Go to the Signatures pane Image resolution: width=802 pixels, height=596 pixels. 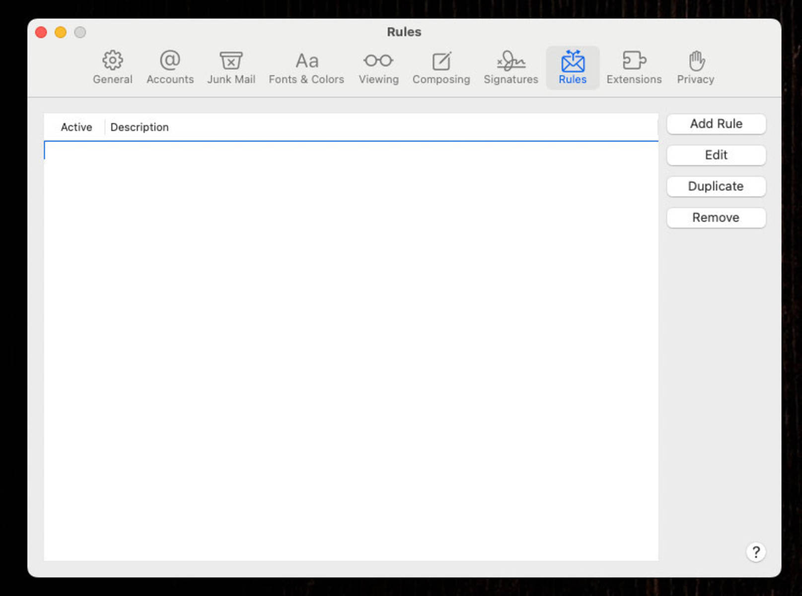[x=510, y=68]
